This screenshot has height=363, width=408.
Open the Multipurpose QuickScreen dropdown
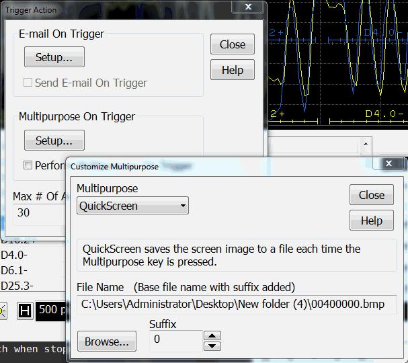tap(132, 206)
